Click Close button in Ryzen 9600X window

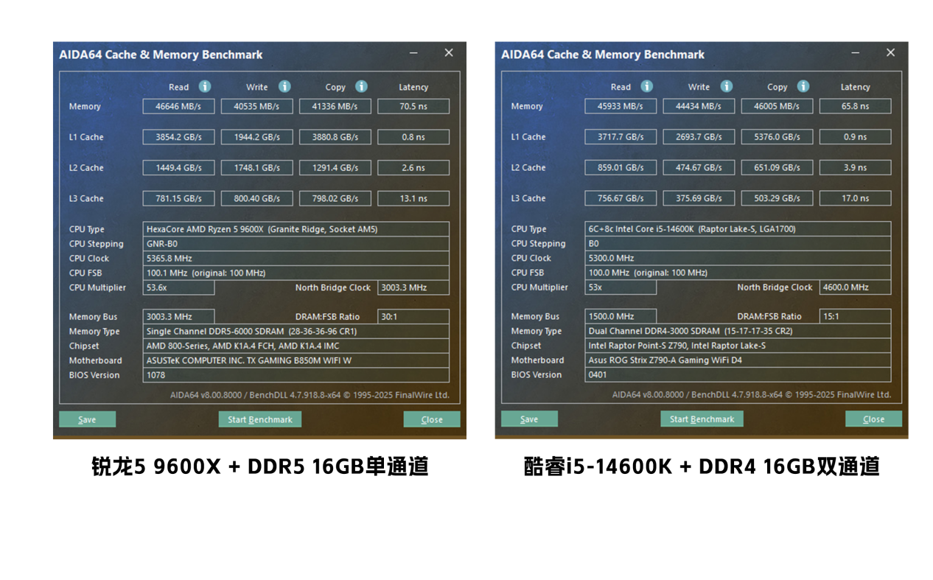(432, 419)
